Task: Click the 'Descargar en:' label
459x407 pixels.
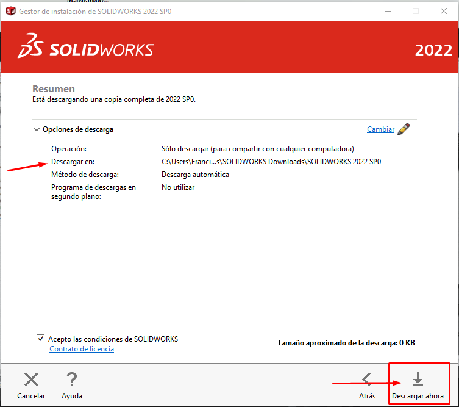Action: (73, 162)
